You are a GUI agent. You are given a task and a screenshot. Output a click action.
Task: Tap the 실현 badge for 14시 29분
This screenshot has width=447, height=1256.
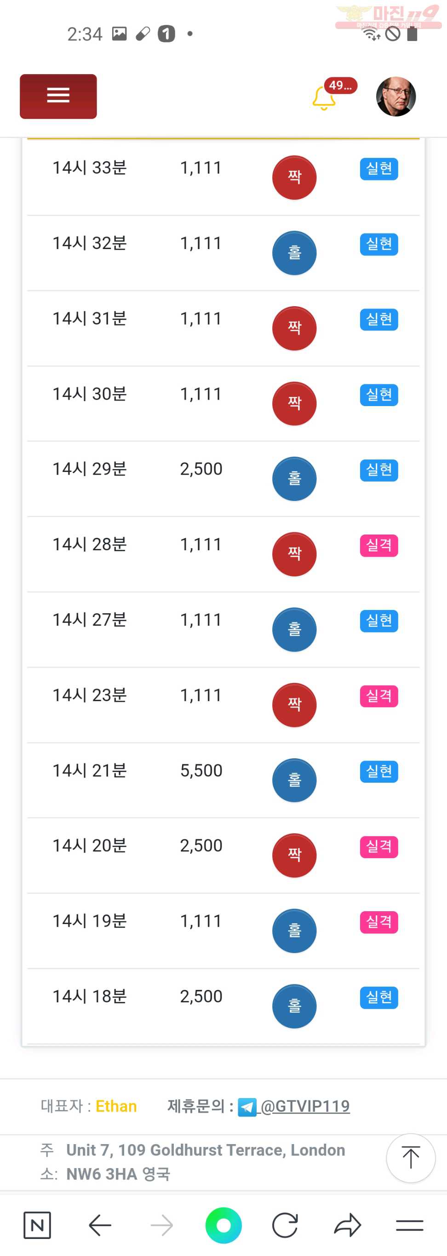[x=379, y=470]
